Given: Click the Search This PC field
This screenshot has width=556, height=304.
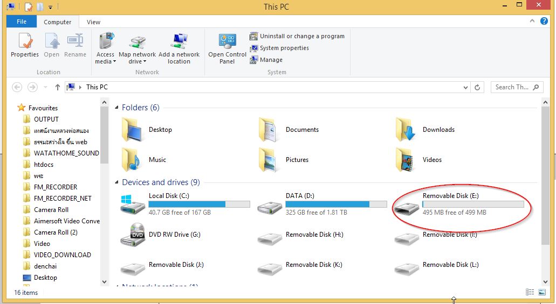Looking at the screenshot, I should pyautogui.click(x=511, y=87).
